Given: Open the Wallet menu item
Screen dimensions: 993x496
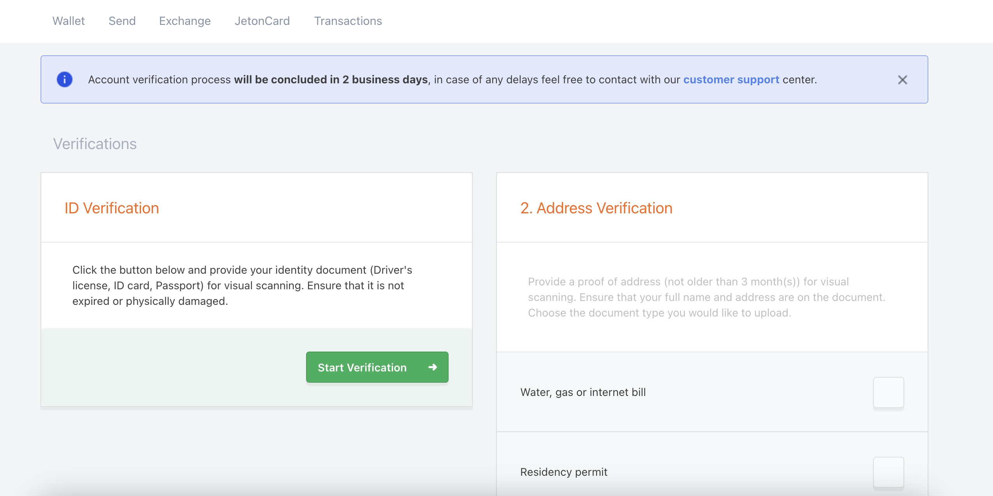Looking at the screenshot, I should coord(69,21).
